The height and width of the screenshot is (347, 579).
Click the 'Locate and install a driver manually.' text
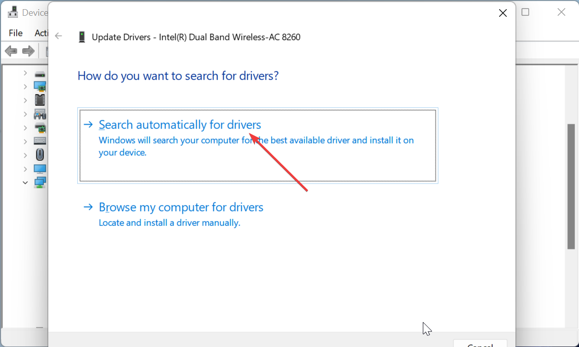coord(169,222)
